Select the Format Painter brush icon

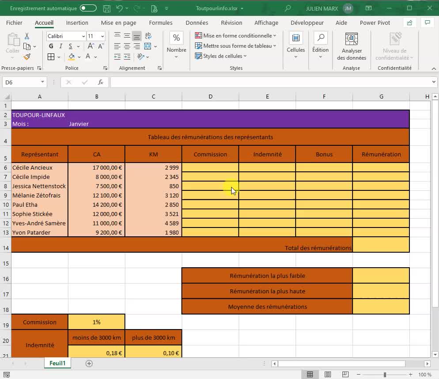27,57
